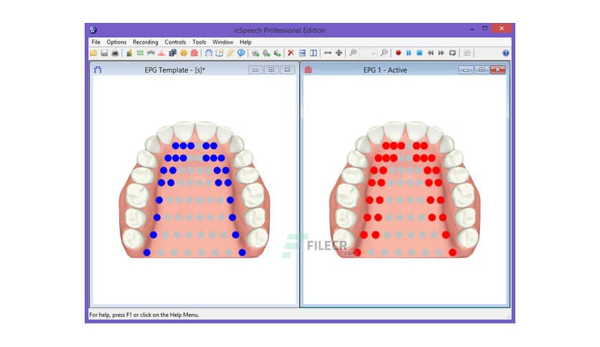The image size is (600, 347).
Task: Click the zoom in magnifier icon
Action: (353, 53)
